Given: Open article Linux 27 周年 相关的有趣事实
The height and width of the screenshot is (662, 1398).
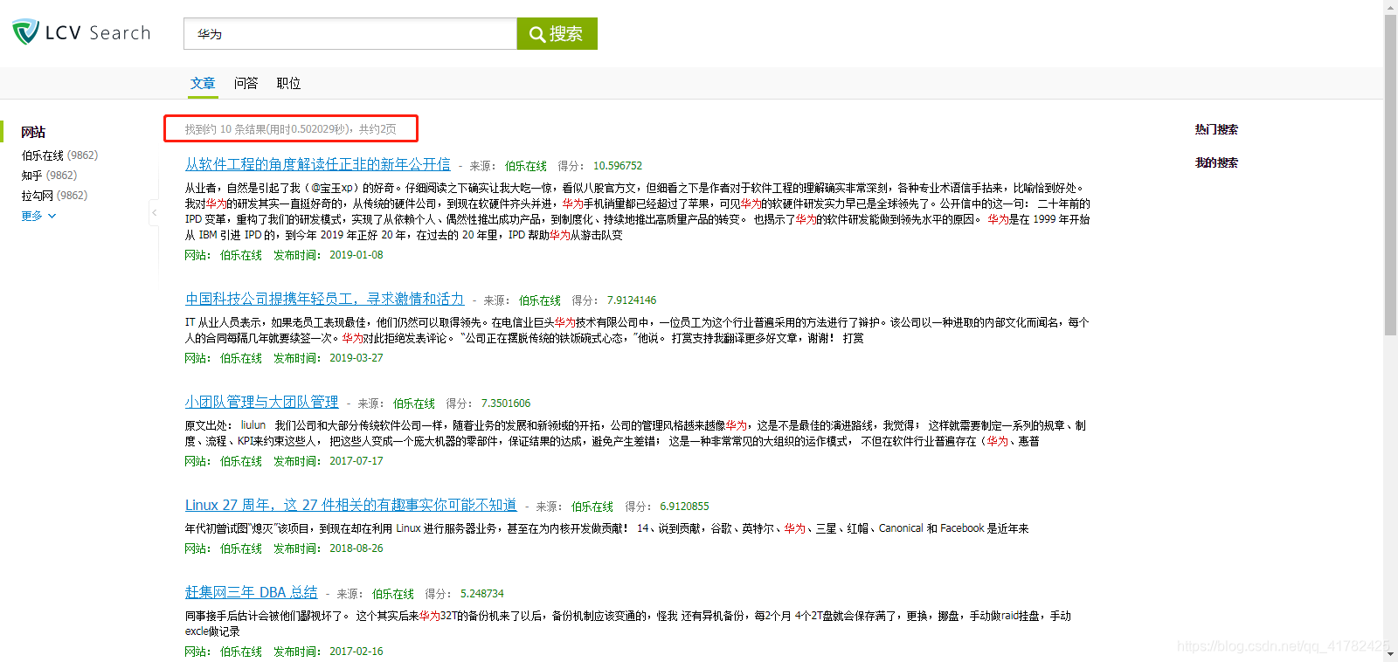Looking at the screenshot, I should point(350,505).
